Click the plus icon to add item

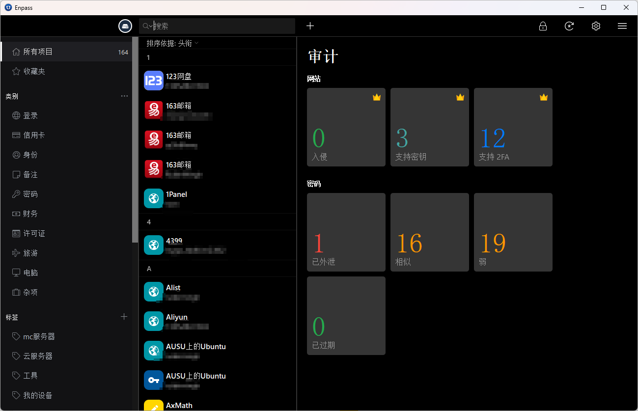[310, 26]
